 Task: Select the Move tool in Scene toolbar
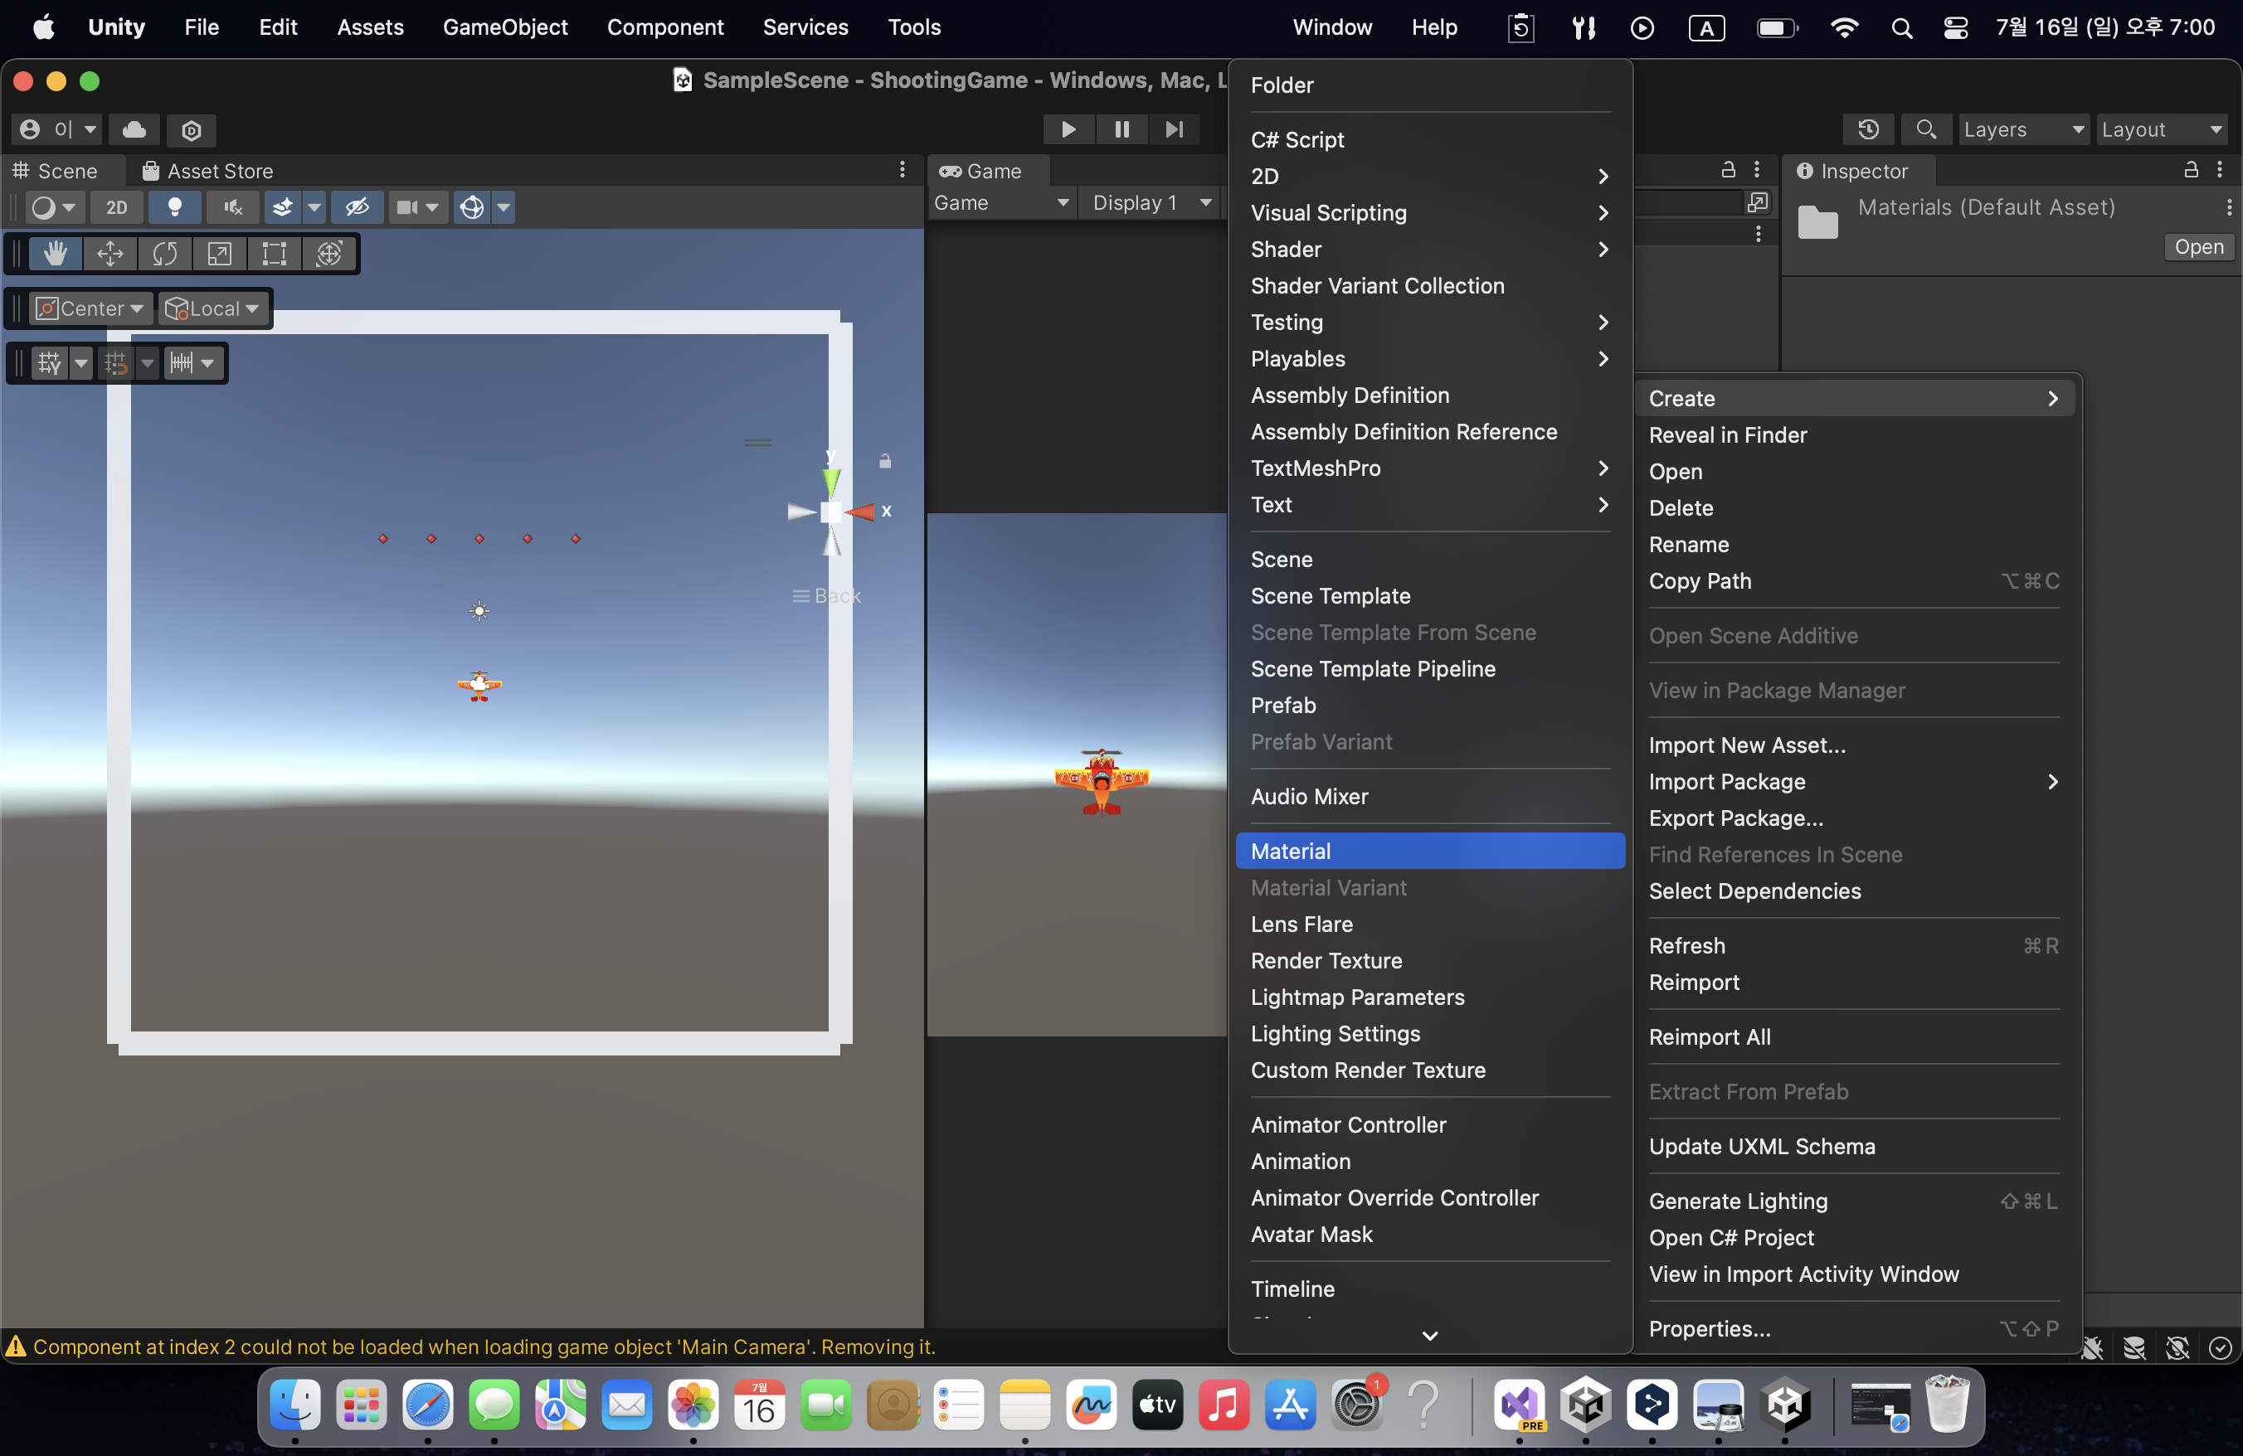pyautogui.click(x=110, y=255)
